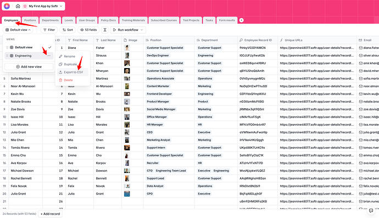Switch to the Tasks tab
Image resolution: width=379 pixels, height=218 pixels.
209,20
